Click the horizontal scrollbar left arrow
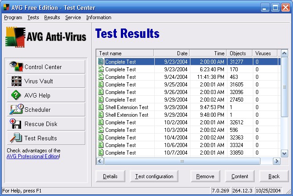The width and height of the screenshot is (293, 196). [100, 161]
